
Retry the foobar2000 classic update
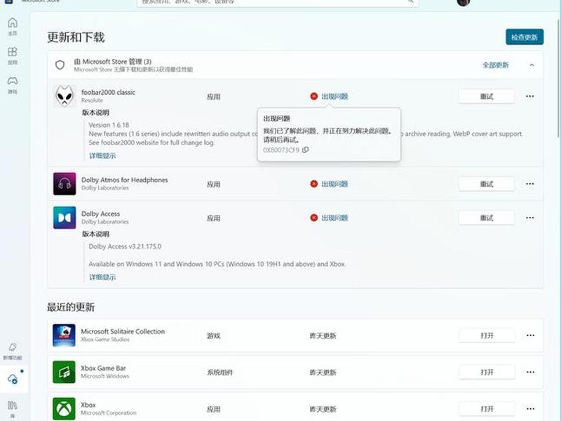[487, 96]
